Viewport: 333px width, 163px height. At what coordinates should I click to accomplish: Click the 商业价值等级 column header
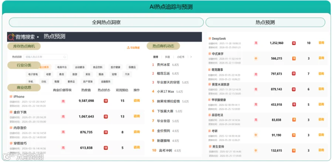coord(62,90)
